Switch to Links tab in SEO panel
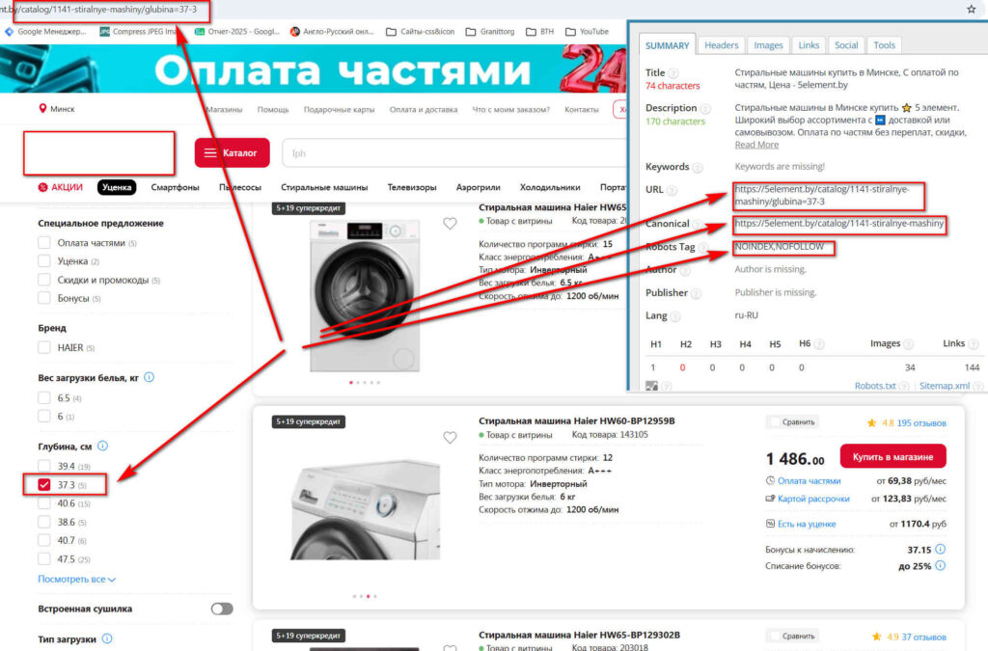 pos(809,45)
